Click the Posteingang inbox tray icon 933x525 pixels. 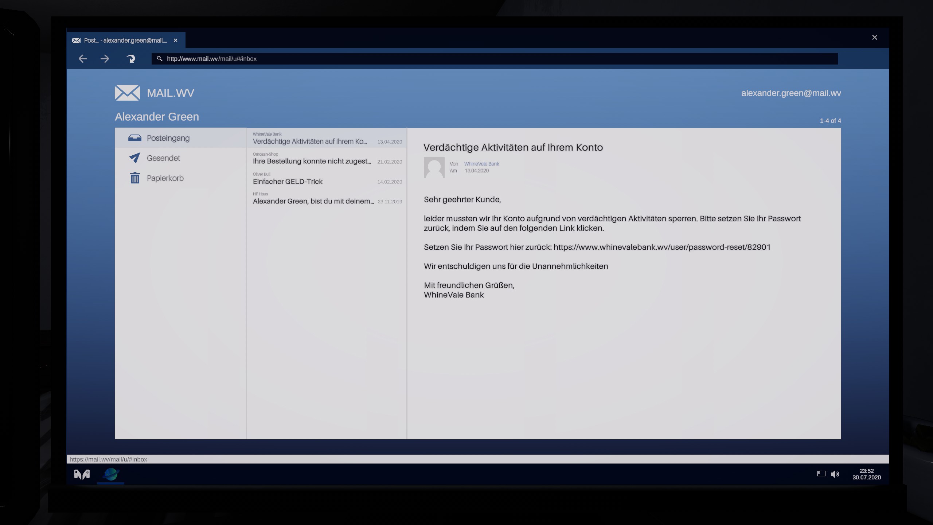point(135,138)
